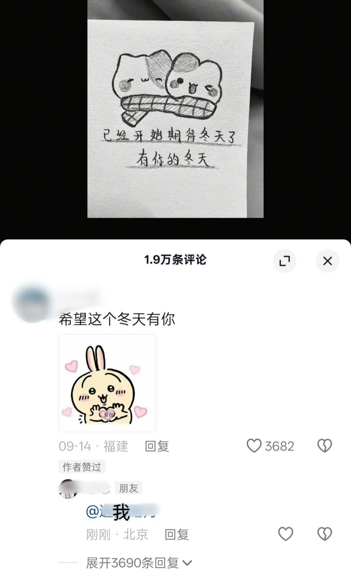Screen dimensions: 351x582
Task: Tap the hand-drawn cats picture
Action: [175, 109]
